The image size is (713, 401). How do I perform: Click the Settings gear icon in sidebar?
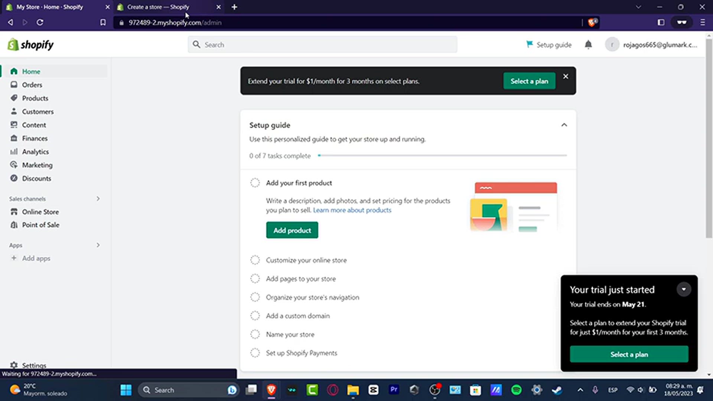[x=14, y=365]
